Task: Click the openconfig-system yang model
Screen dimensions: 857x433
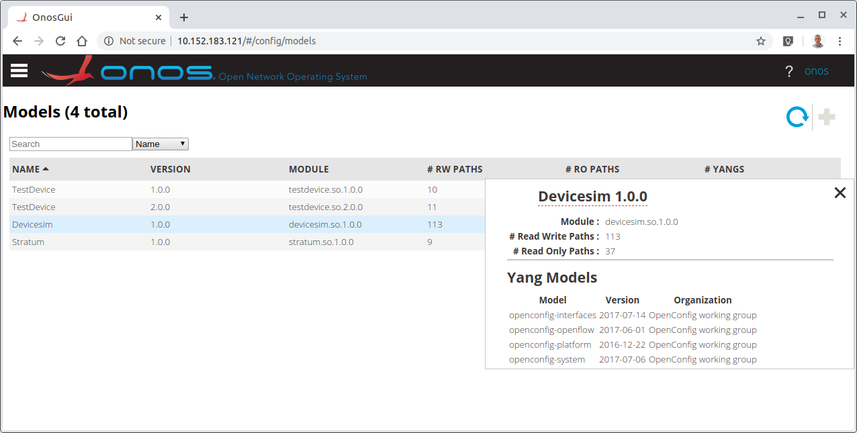Action: [547, 360]
